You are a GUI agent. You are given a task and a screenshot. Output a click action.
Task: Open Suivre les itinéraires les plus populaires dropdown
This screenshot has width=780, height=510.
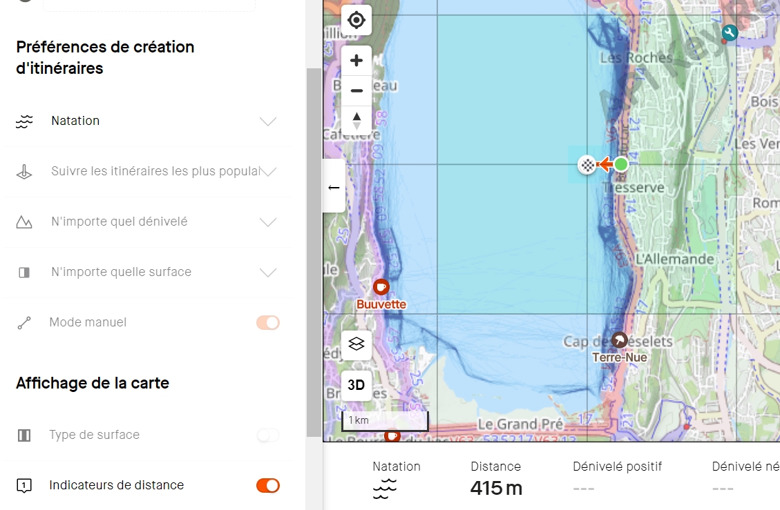tap(267, 171)
